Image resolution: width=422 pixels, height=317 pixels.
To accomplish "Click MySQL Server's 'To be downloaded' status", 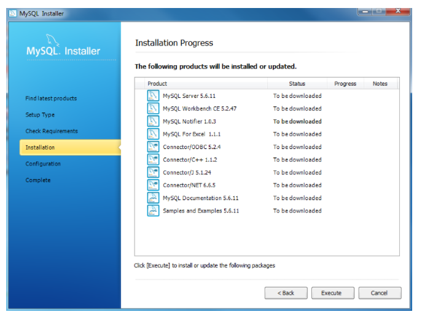I will click(x=297, y=96).
